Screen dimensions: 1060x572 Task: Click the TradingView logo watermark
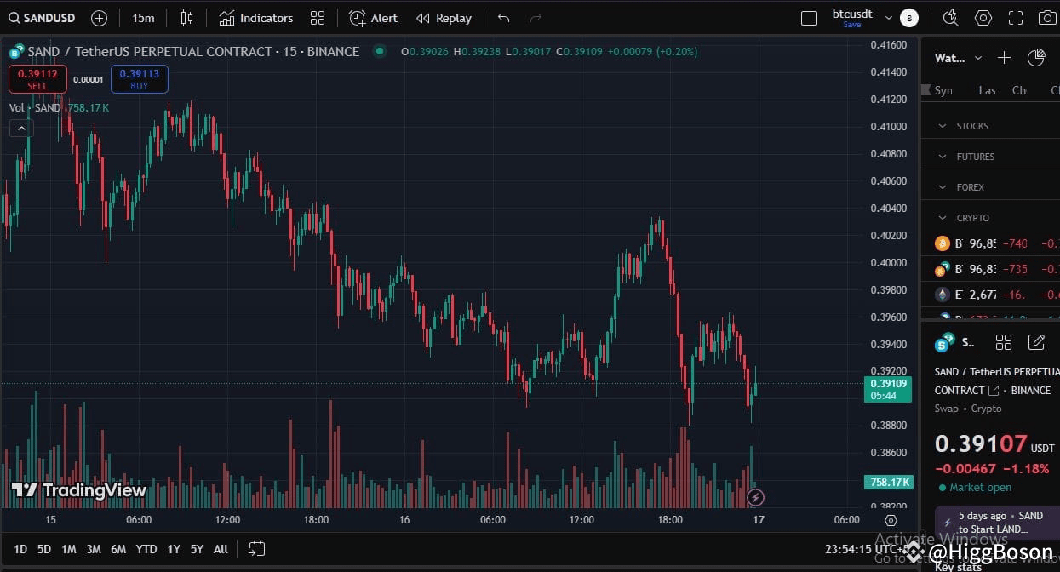pyautogui.click(x=77, y=490)
